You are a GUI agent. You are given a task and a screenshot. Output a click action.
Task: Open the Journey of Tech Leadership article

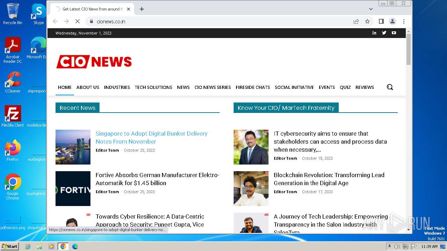coord(331,222)
